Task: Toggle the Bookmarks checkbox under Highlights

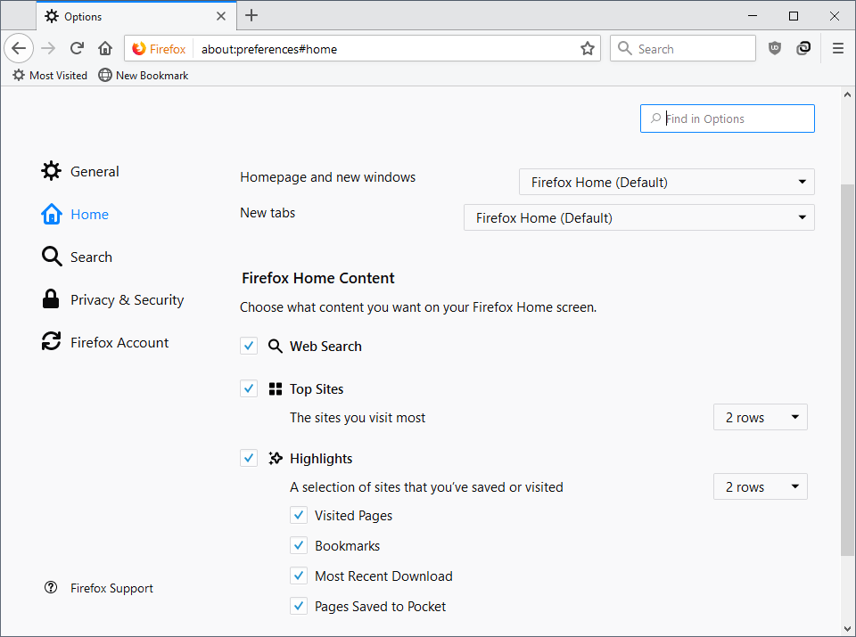Action: [x=298, y=545]
